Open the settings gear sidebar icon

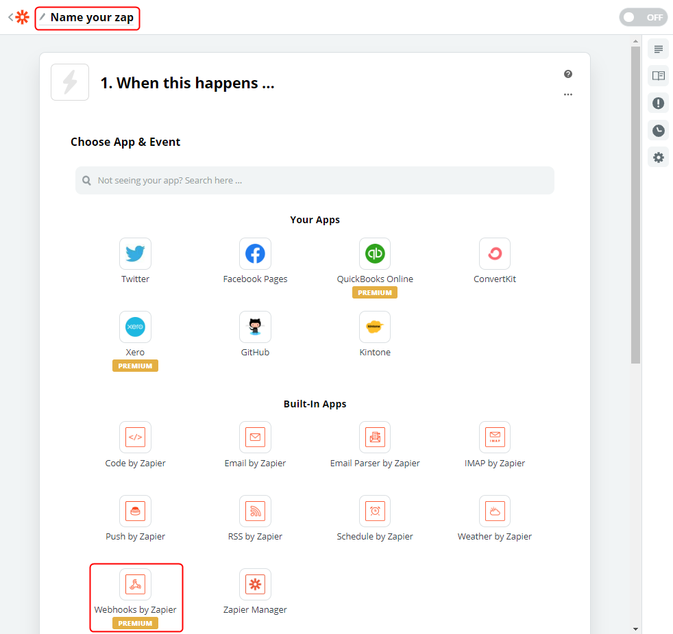pyautogui.click(x=658, y=157)
